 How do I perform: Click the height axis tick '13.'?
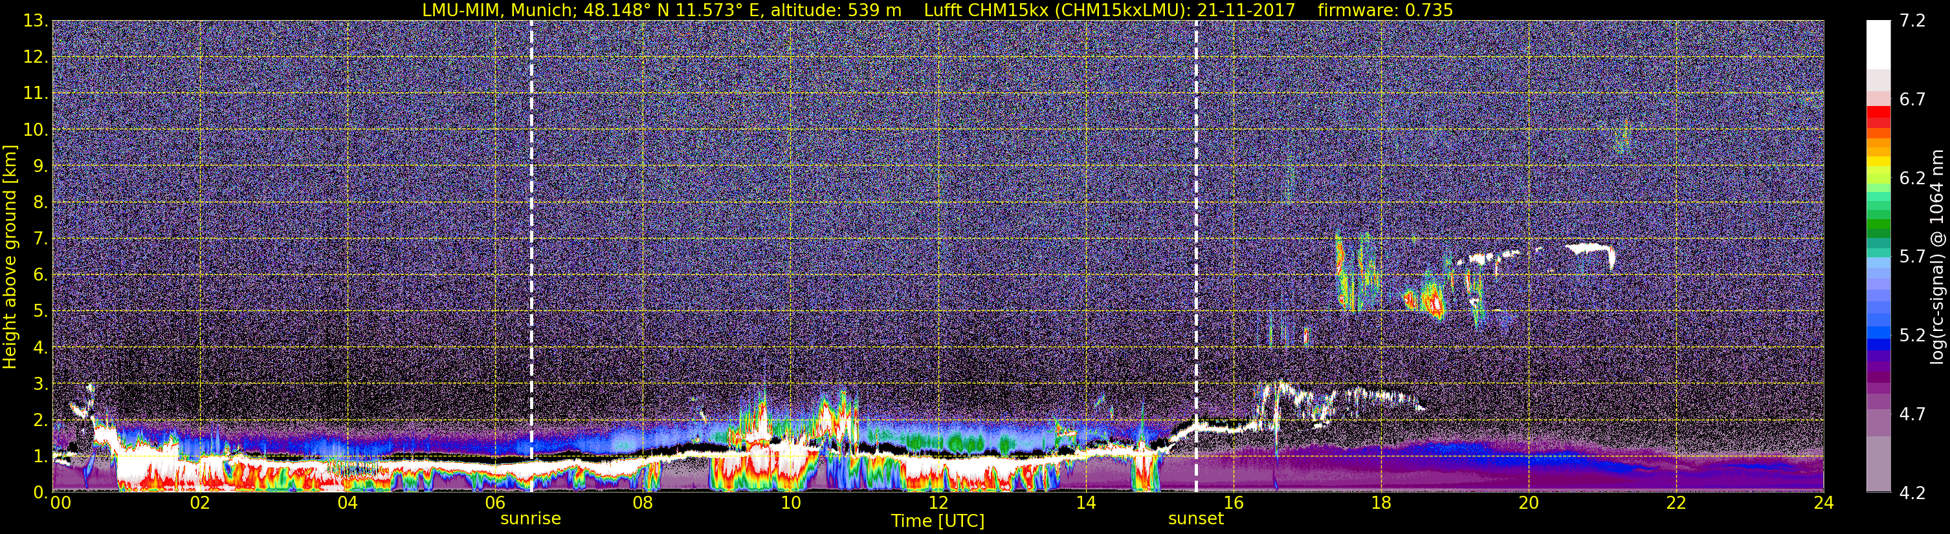(36, 21)
